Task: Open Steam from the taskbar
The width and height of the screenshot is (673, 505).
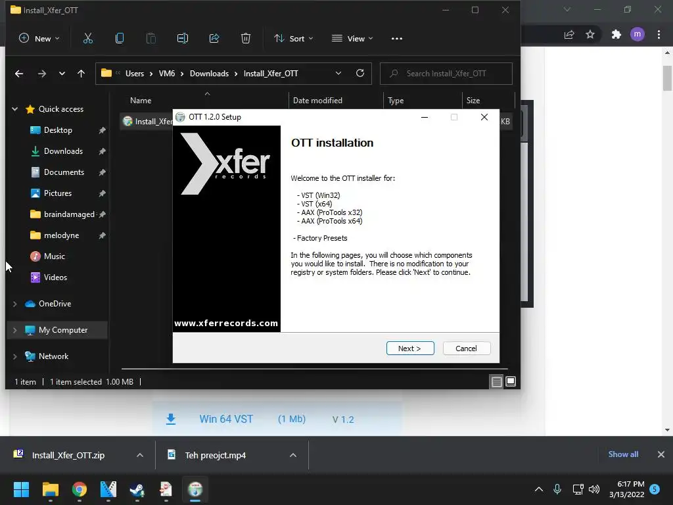Action: click(137, 489)
